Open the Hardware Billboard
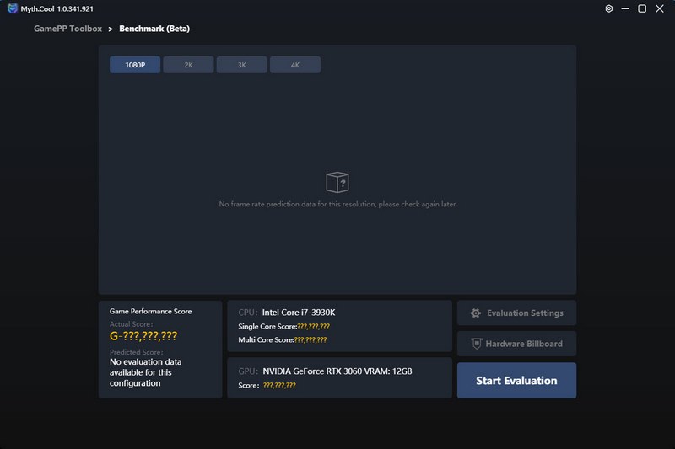Viewport: 675px width, 449px height. 516,344
